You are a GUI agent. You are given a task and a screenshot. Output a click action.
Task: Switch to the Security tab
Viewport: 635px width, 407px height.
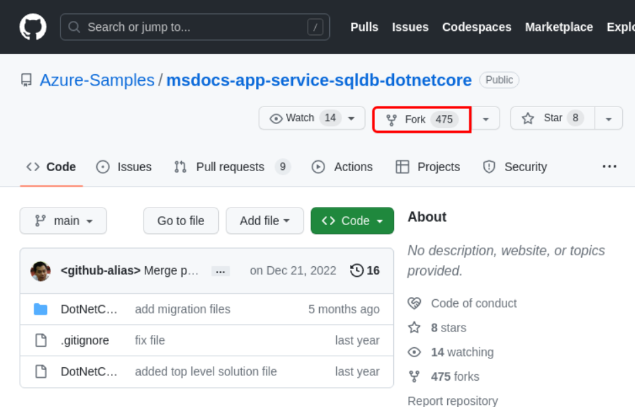pyautogui.click(x=514, y=166)
